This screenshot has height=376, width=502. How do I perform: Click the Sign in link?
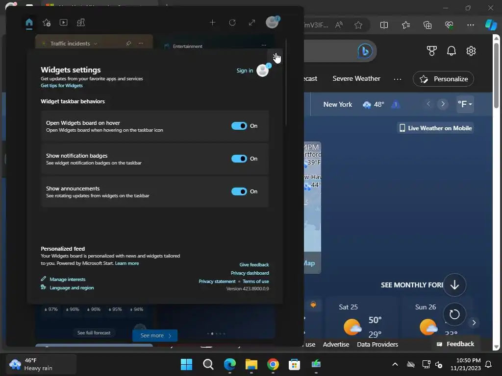pos(245,70)
